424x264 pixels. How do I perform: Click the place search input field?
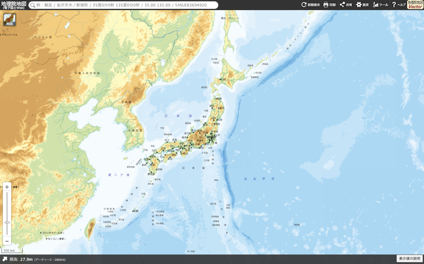coord(125,5)
